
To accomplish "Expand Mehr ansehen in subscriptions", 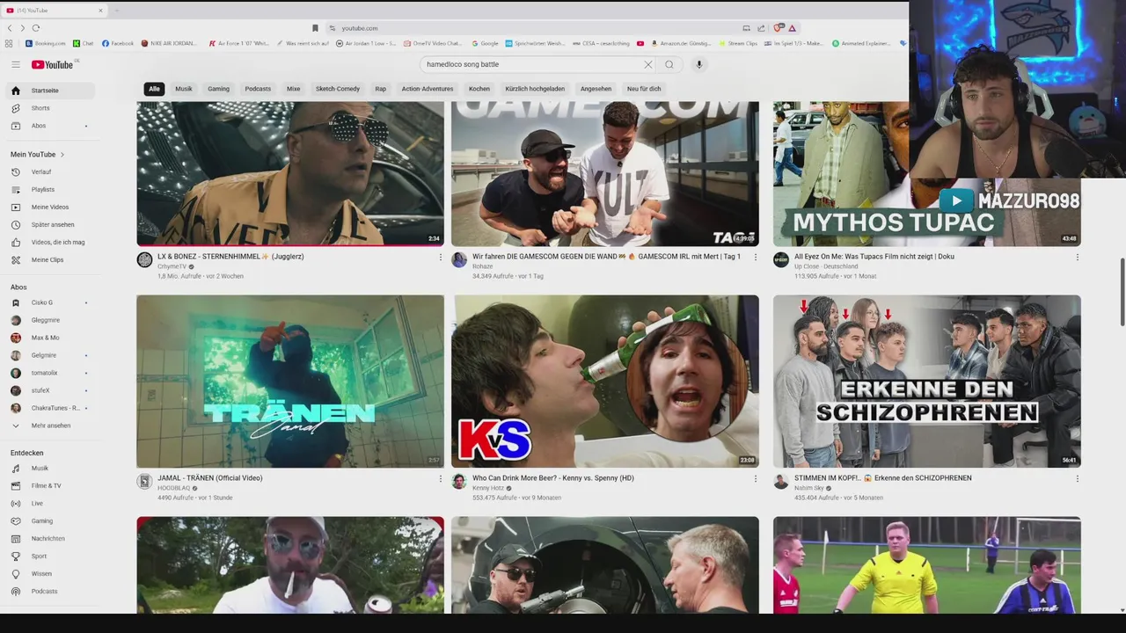I will (x=51, y=426).
